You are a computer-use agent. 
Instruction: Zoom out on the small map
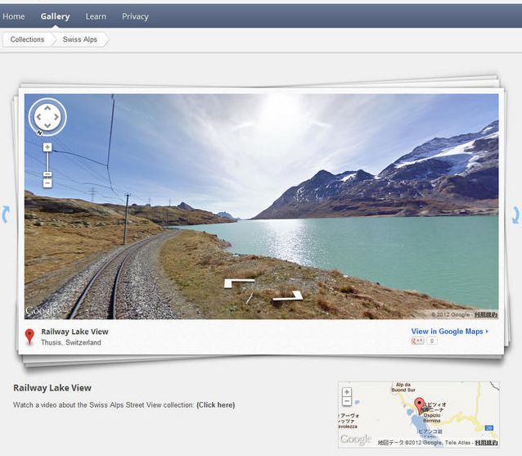[x=348, y=401]
